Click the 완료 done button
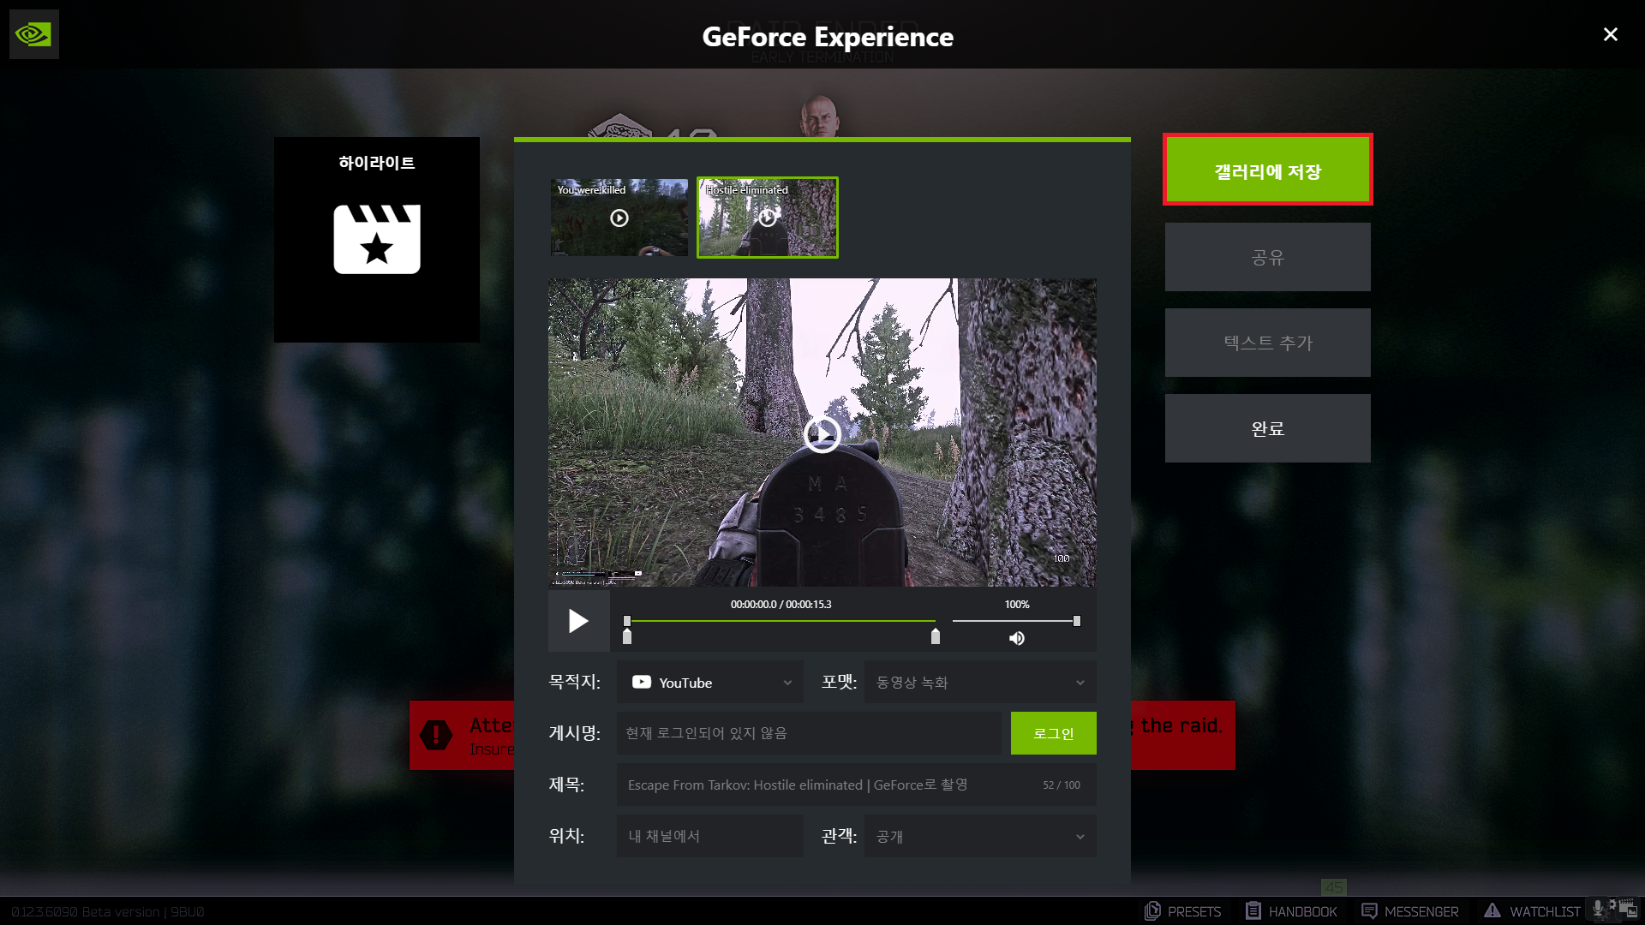Image resolution: width=1645 pixels, height=925 pixels. click(1267, 428)
